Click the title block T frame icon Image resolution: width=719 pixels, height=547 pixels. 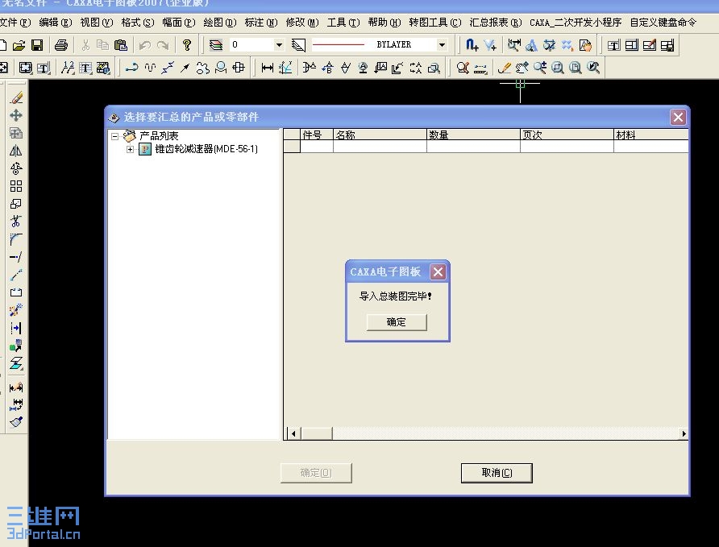[x=613, y=45]
